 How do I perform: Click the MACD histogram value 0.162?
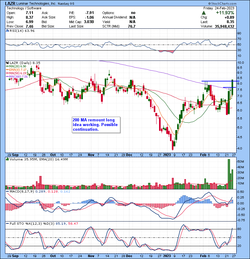pyautogui.click(x=65, y=192)
